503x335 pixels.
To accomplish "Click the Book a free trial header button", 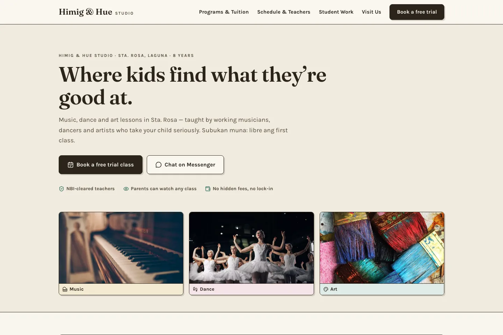I will [x=417, y=12].
